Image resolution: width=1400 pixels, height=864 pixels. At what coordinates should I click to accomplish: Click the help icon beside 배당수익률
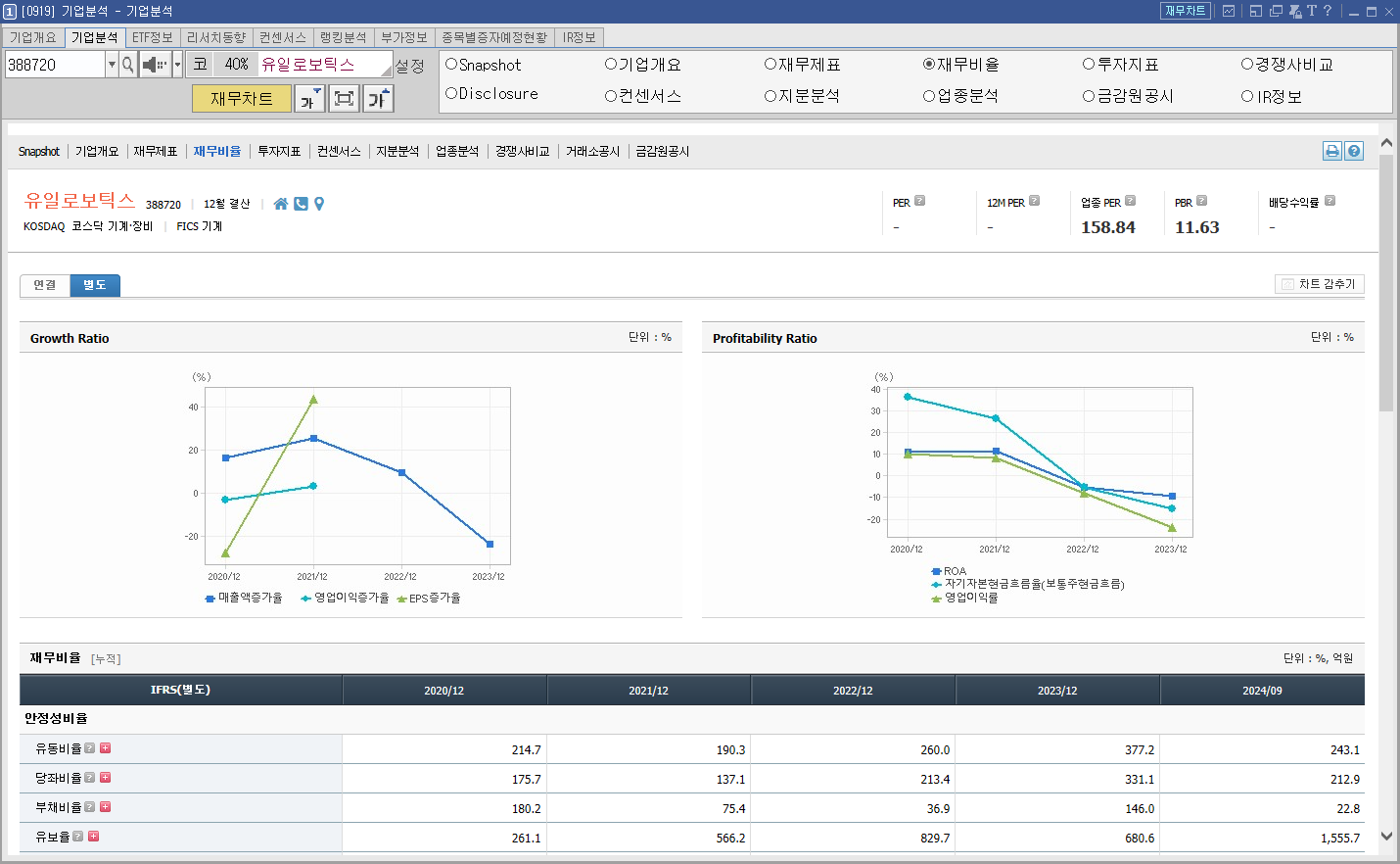[x=1330, y=201]
